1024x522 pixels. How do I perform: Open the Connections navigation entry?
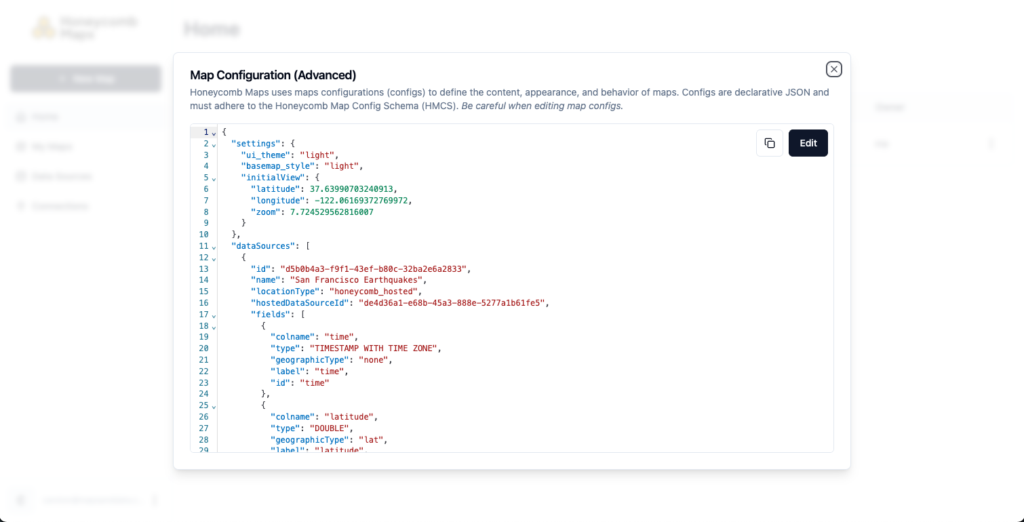coord(61,205)
